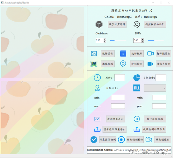Click the ymax value field
The height and width of the screenshot is (158, 173).
click(159, 106)
